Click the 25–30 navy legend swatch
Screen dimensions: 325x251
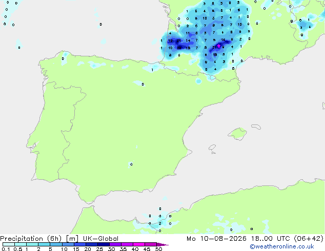(103, 244)
